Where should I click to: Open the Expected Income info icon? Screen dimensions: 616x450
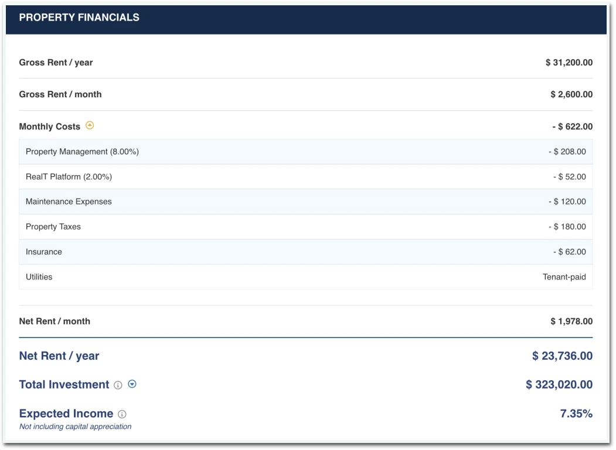pyautogui.click(x=122, y=414)
